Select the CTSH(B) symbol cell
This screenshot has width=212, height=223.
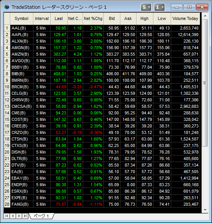point(22,139)
